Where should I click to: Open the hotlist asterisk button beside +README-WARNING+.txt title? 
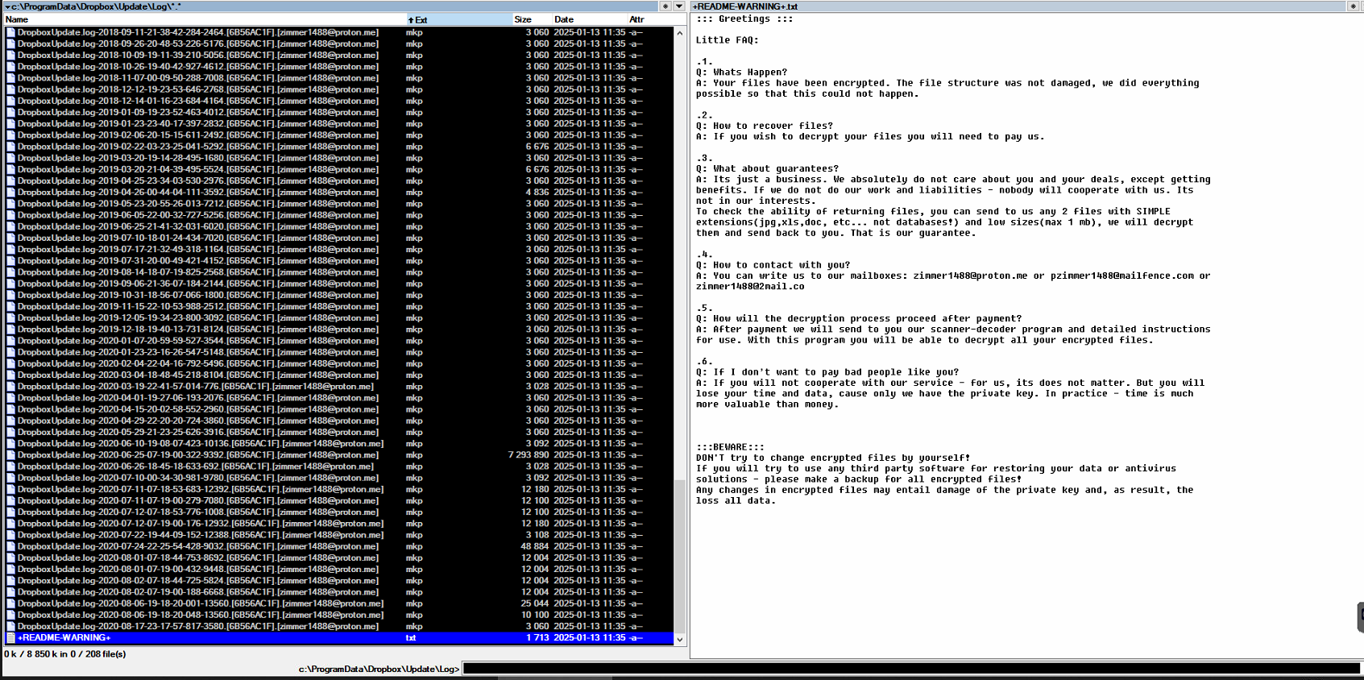[x=1353, y=6]
